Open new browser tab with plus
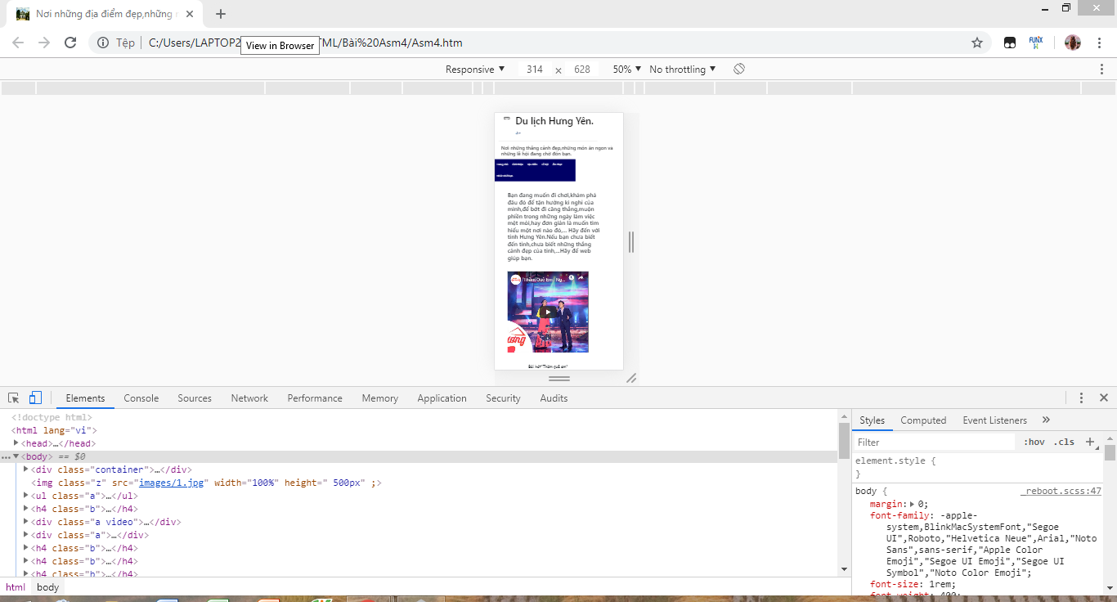 click(221, 14)
